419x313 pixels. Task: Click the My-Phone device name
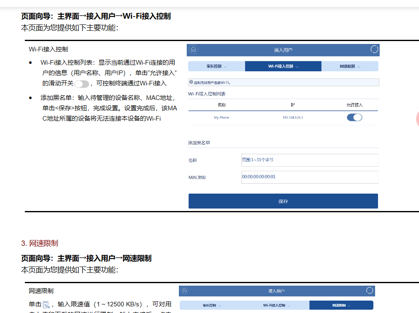(221, 117)
